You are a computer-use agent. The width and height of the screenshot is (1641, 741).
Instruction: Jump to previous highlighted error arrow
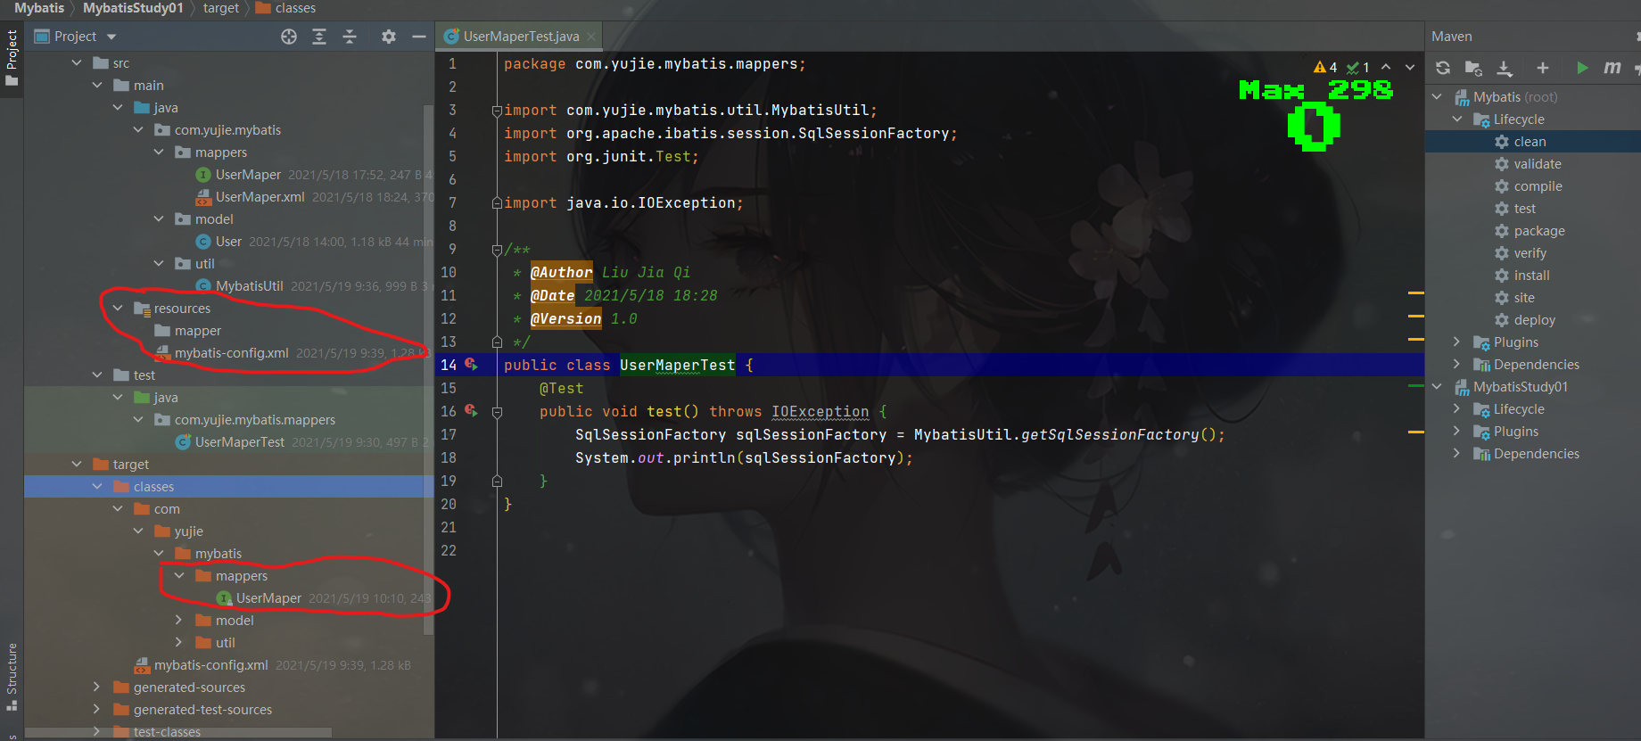pos(1386,67)
